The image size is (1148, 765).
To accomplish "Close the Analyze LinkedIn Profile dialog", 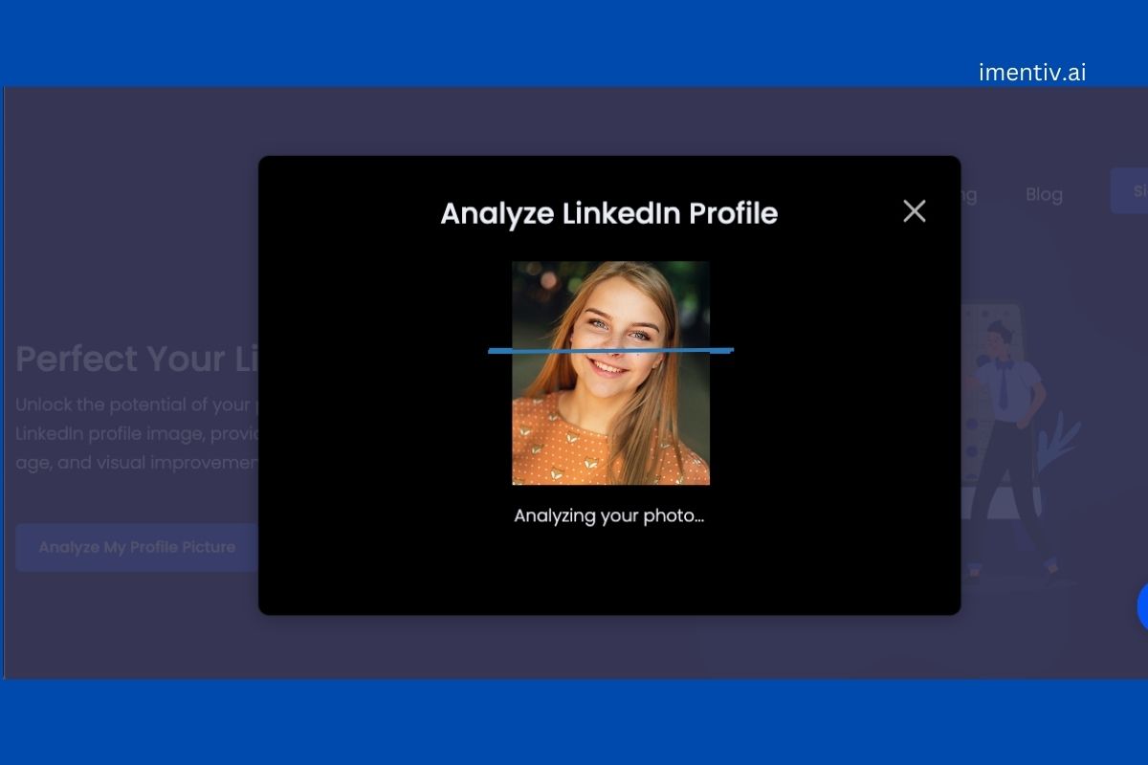I will pos(915,211).
